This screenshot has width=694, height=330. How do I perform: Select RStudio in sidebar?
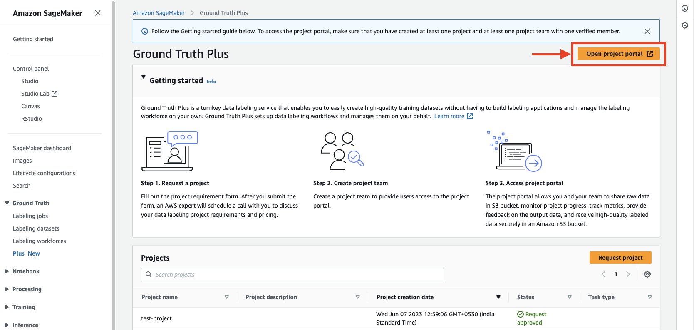click(32, 119)
